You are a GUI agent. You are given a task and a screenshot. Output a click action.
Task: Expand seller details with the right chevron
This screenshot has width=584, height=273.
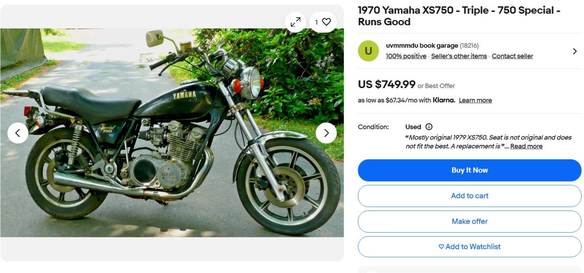click(x=575, y=51)
